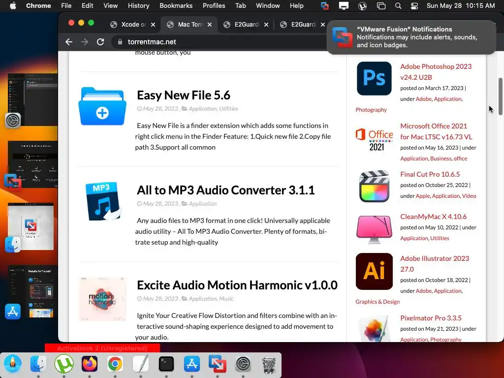This screenshot has height=378, width=504.
Task: Open Finder from the dock
Action: click(38, 364)
